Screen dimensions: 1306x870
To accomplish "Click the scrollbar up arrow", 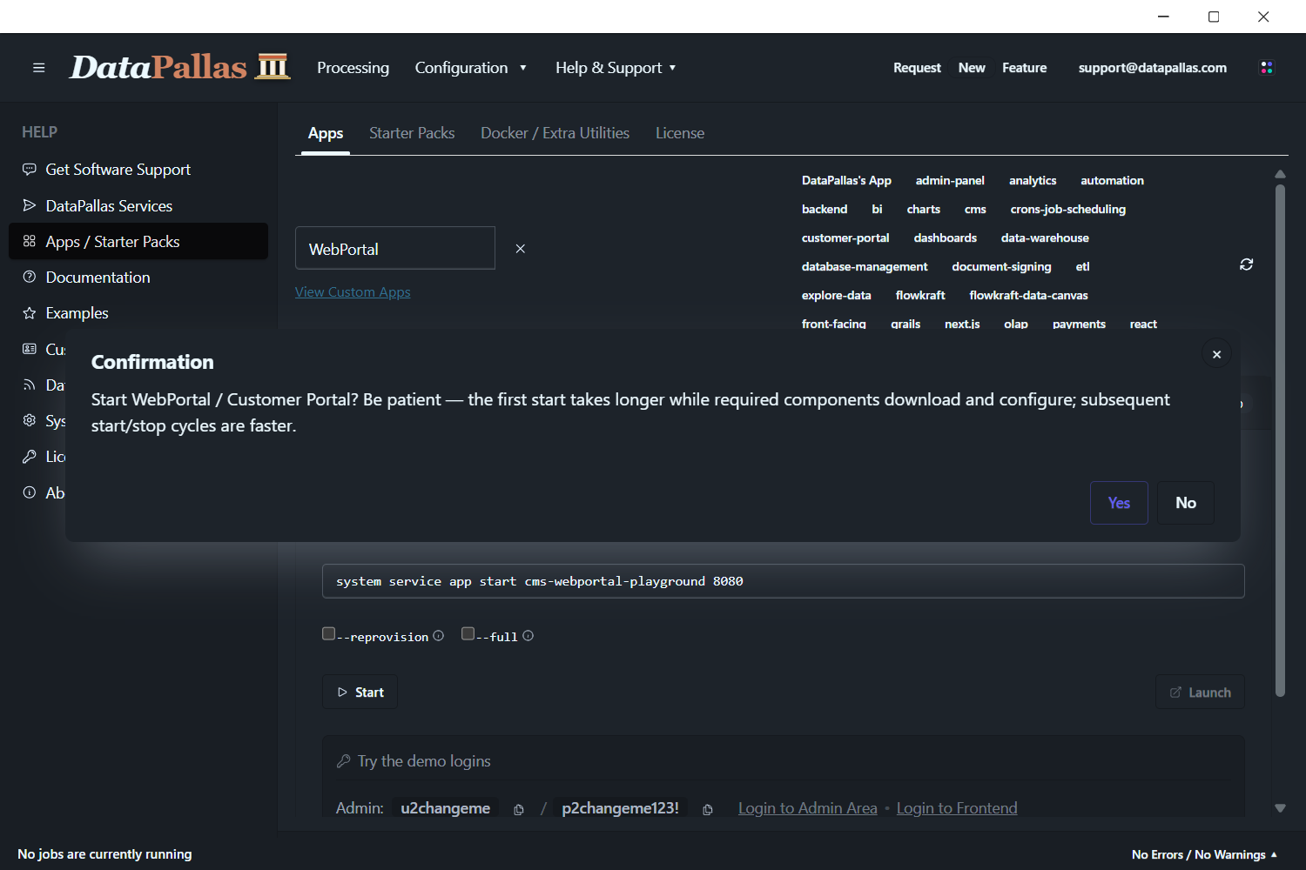I will [x=1280, y=174].
